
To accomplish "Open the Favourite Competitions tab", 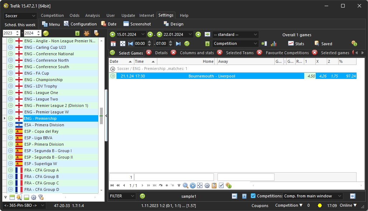I will click(288, 52).
